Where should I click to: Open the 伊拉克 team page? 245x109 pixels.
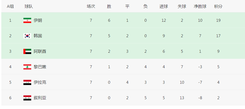point(40,82)
